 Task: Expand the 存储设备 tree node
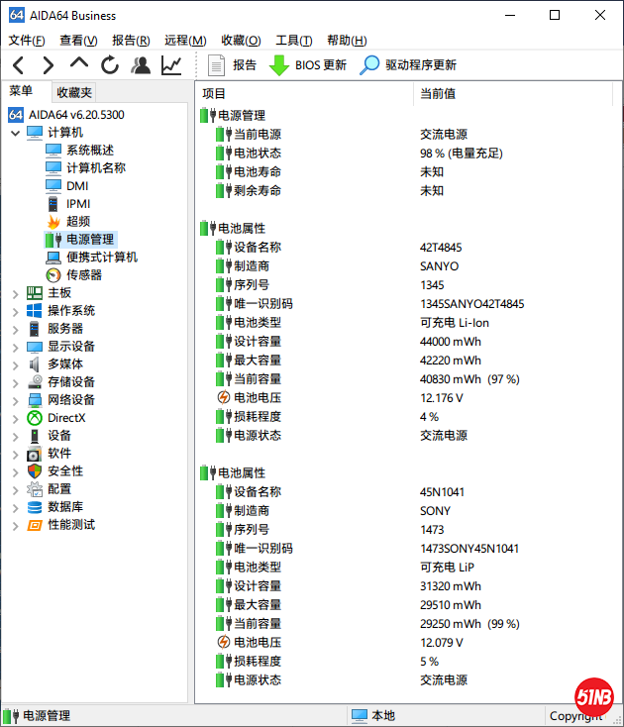coord(15,382)
